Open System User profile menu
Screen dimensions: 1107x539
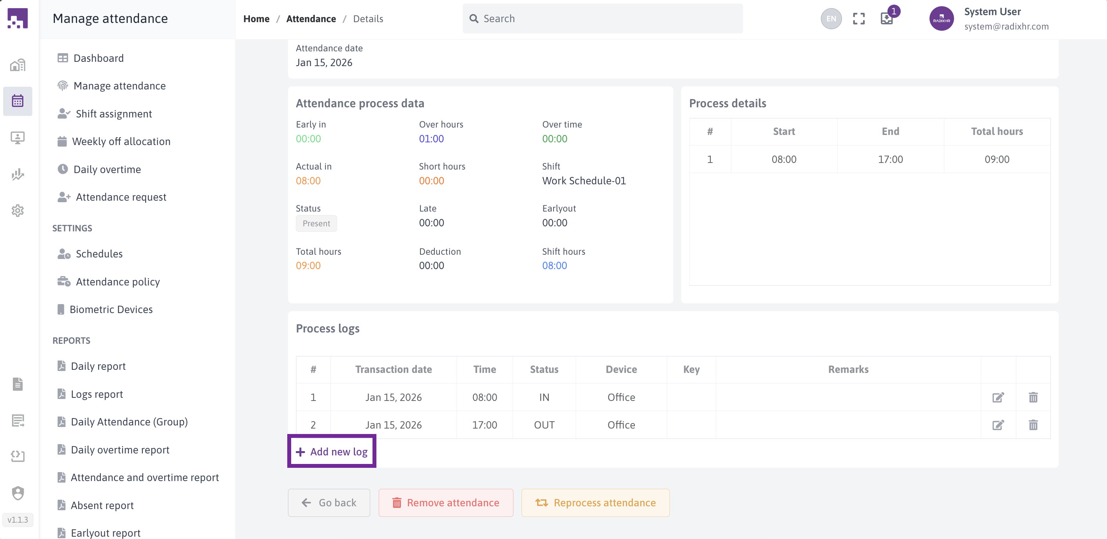pos(988,18)
